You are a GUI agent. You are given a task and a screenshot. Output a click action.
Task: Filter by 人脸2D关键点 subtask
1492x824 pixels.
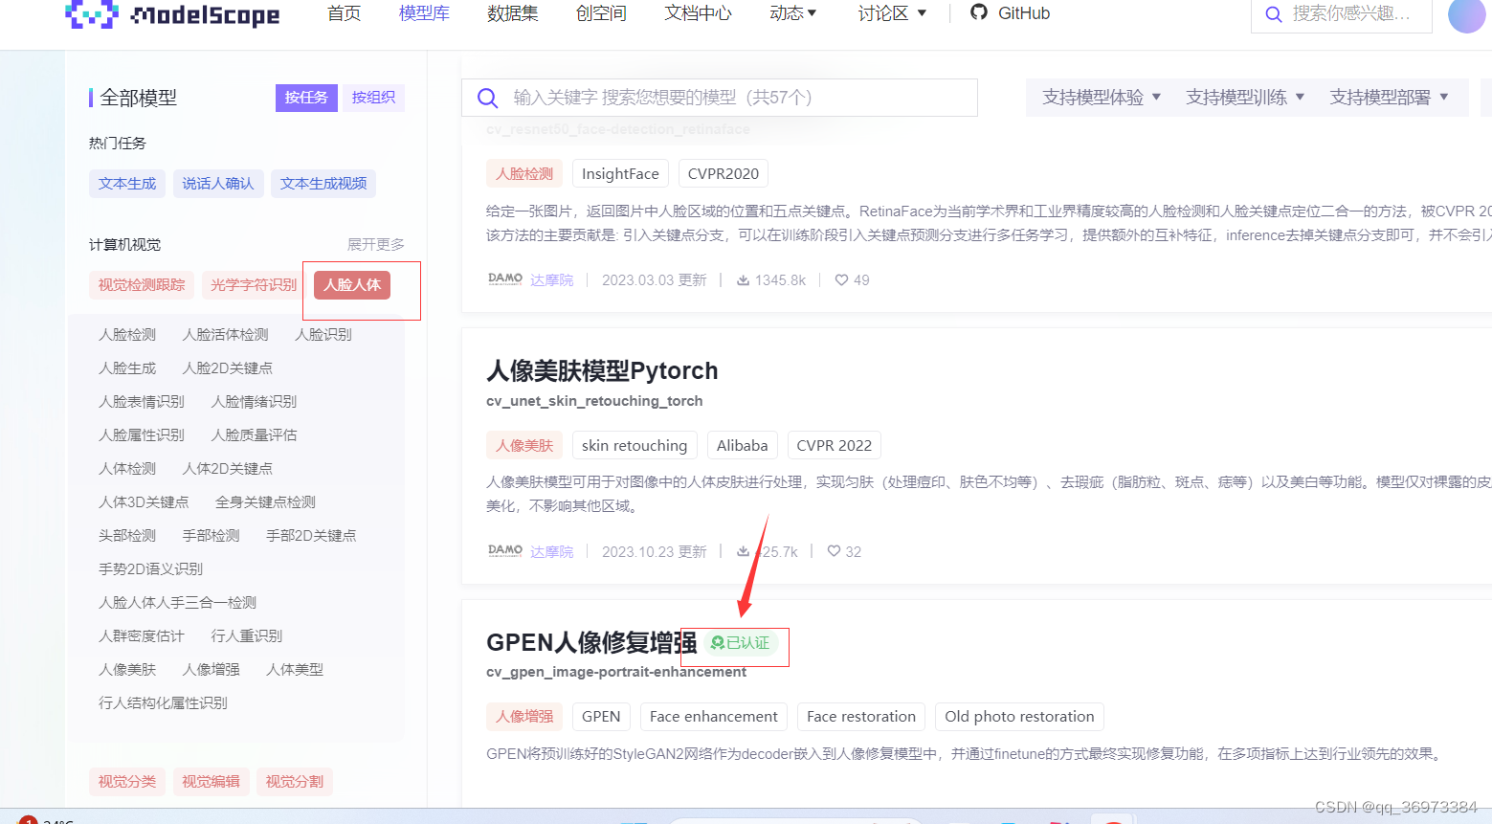[228, 368]
